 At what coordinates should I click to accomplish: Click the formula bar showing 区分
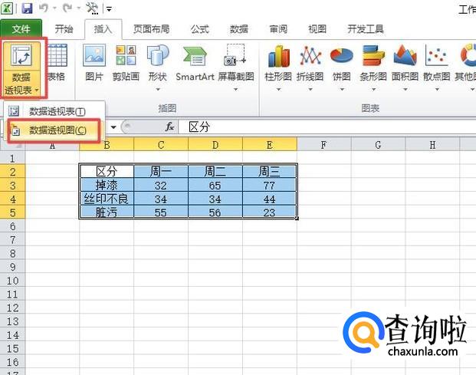[x=327, y=127]
